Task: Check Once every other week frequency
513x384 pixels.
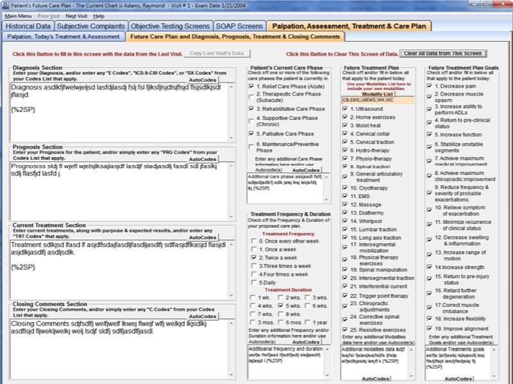Action: point(253,241)
